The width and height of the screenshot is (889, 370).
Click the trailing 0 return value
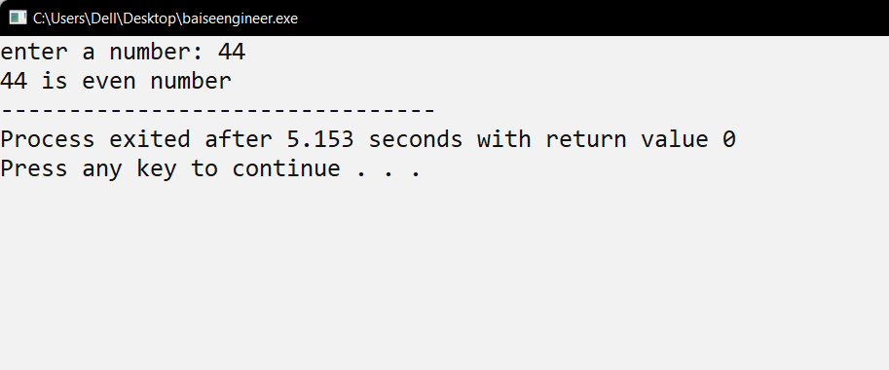[729, 139]
